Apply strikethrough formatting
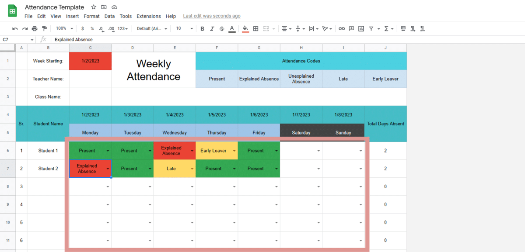This screenshot has width=525, height=252. (x=222, y=28)
